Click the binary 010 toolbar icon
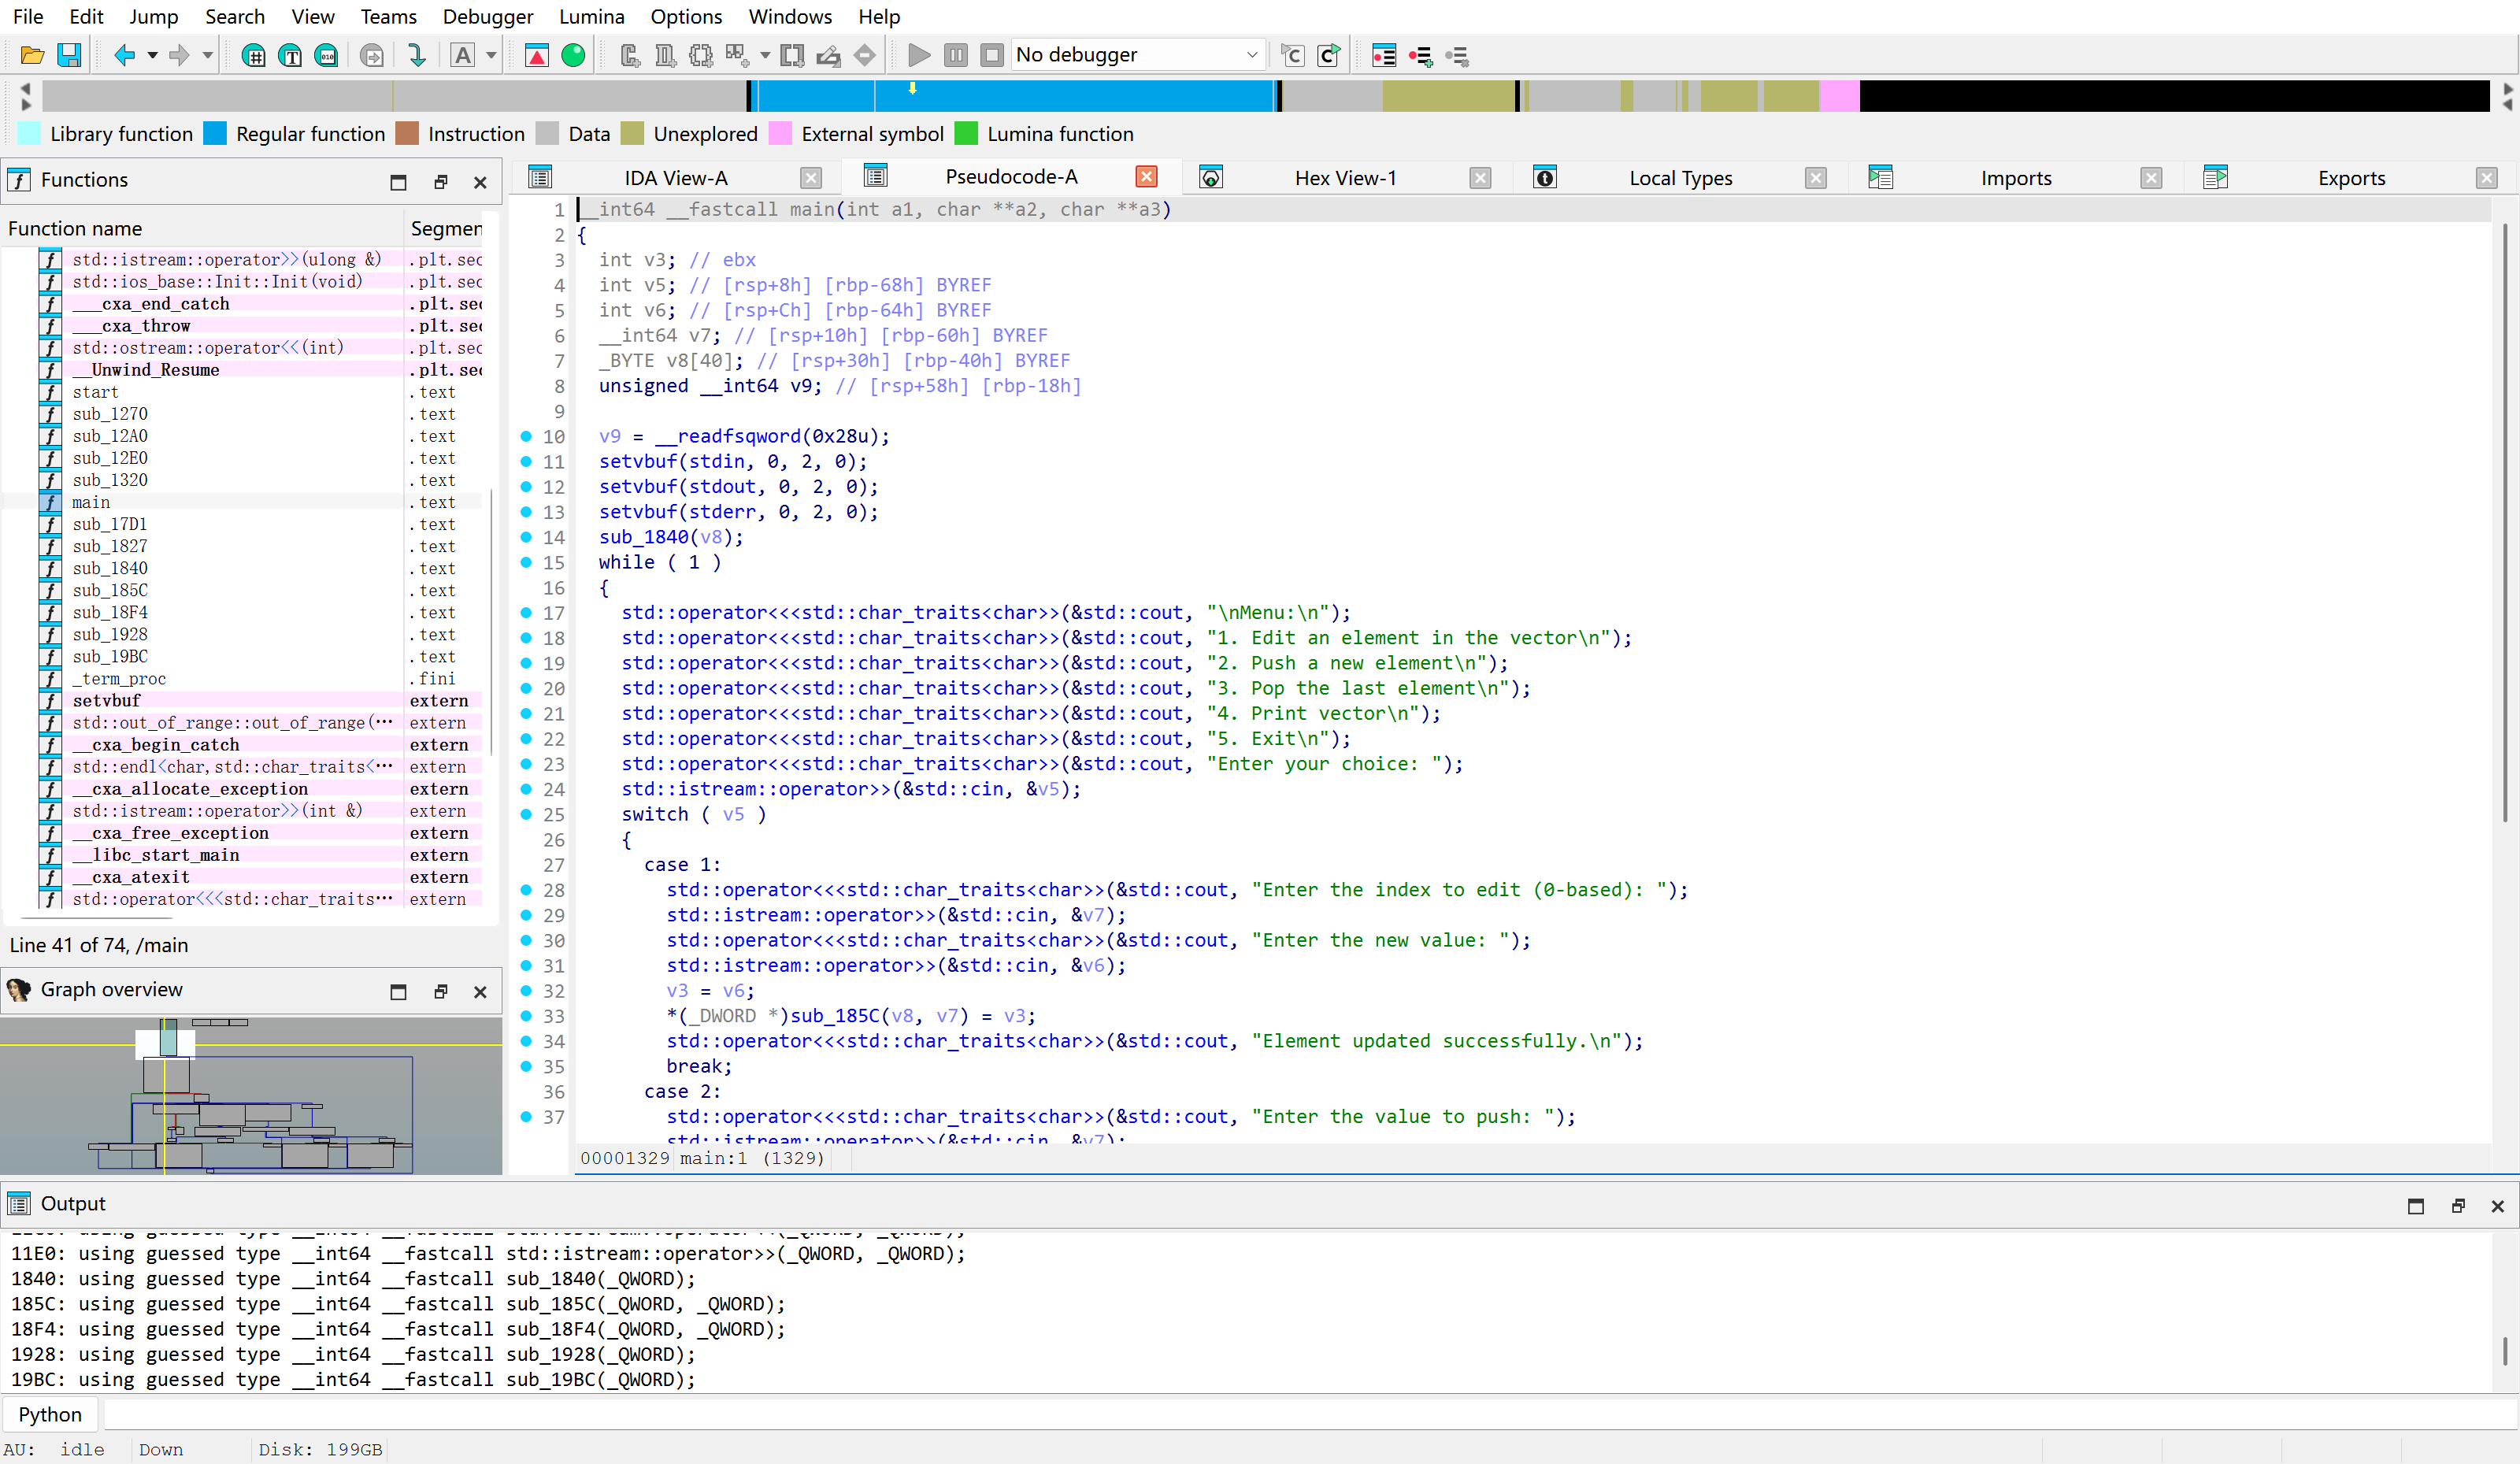The width and height of the screenshot is (2520, 1464). pyautogui.click(x=326, y=55)
